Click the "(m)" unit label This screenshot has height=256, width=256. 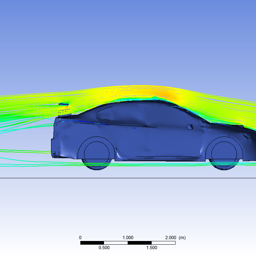(x=182, y=238)
